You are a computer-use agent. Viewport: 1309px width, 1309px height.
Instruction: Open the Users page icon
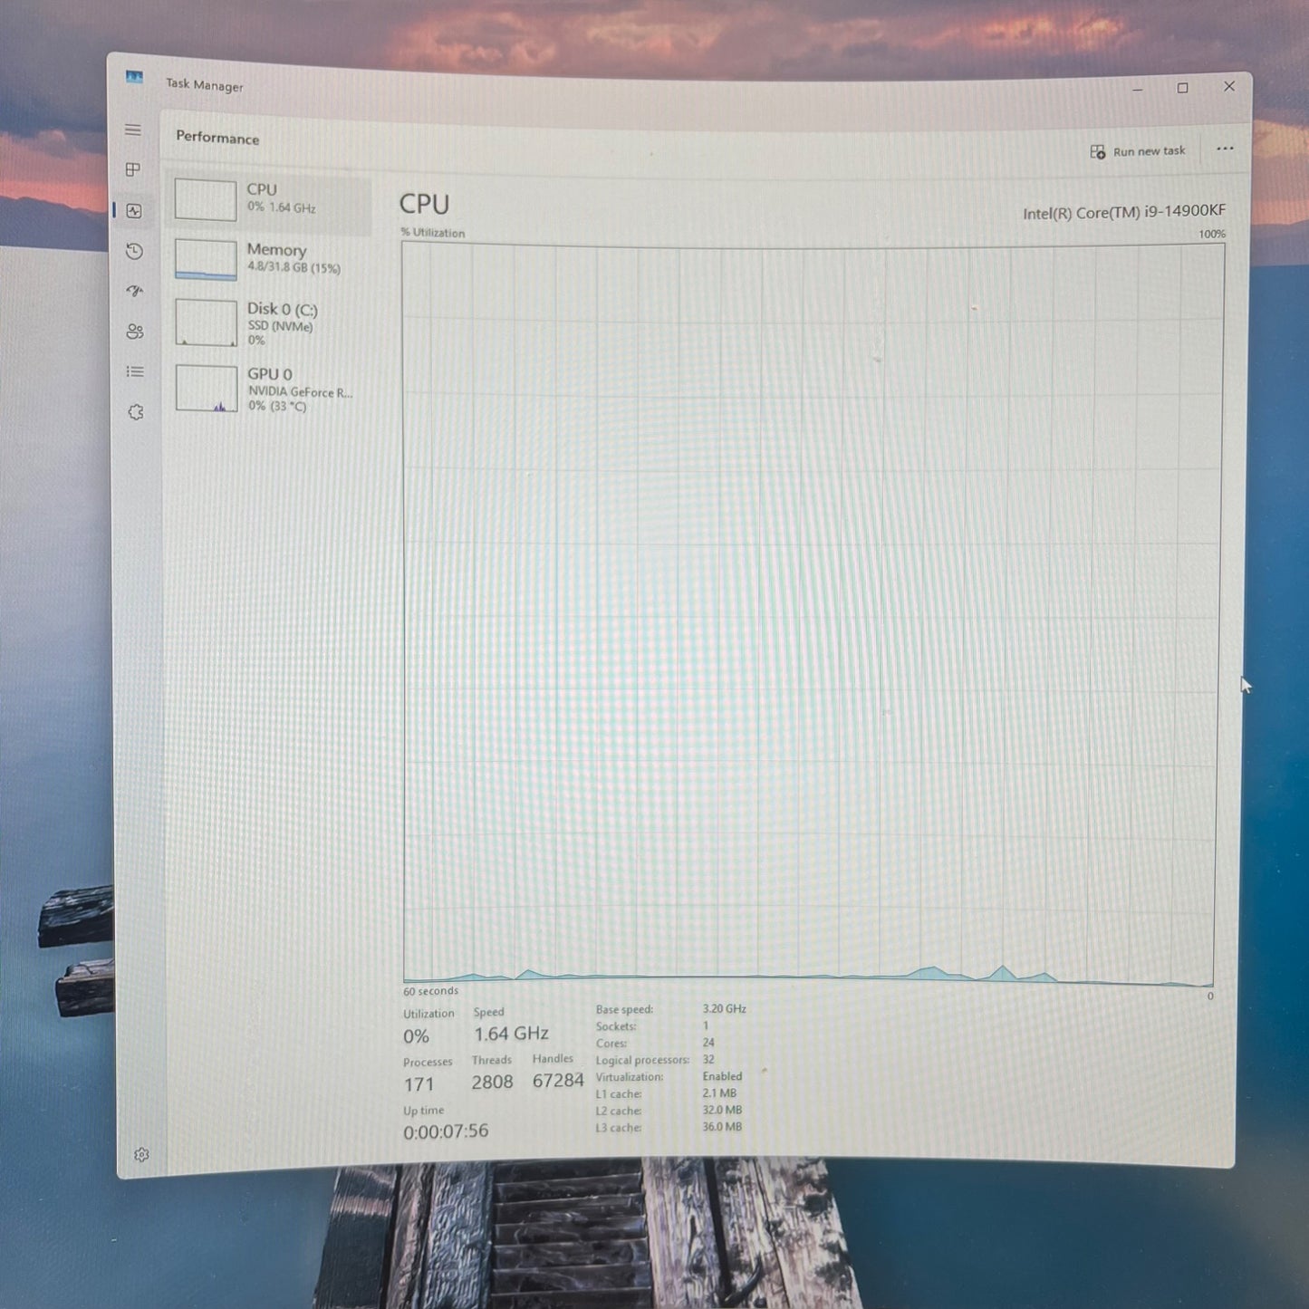135,332
